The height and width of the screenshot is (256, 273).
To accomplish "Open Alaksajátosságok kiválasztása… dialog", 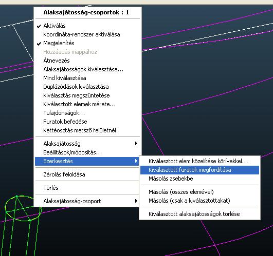I will click(x=87, y=69).
